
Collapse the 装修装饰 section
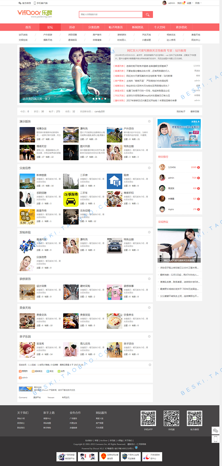(x=149, y=279)
